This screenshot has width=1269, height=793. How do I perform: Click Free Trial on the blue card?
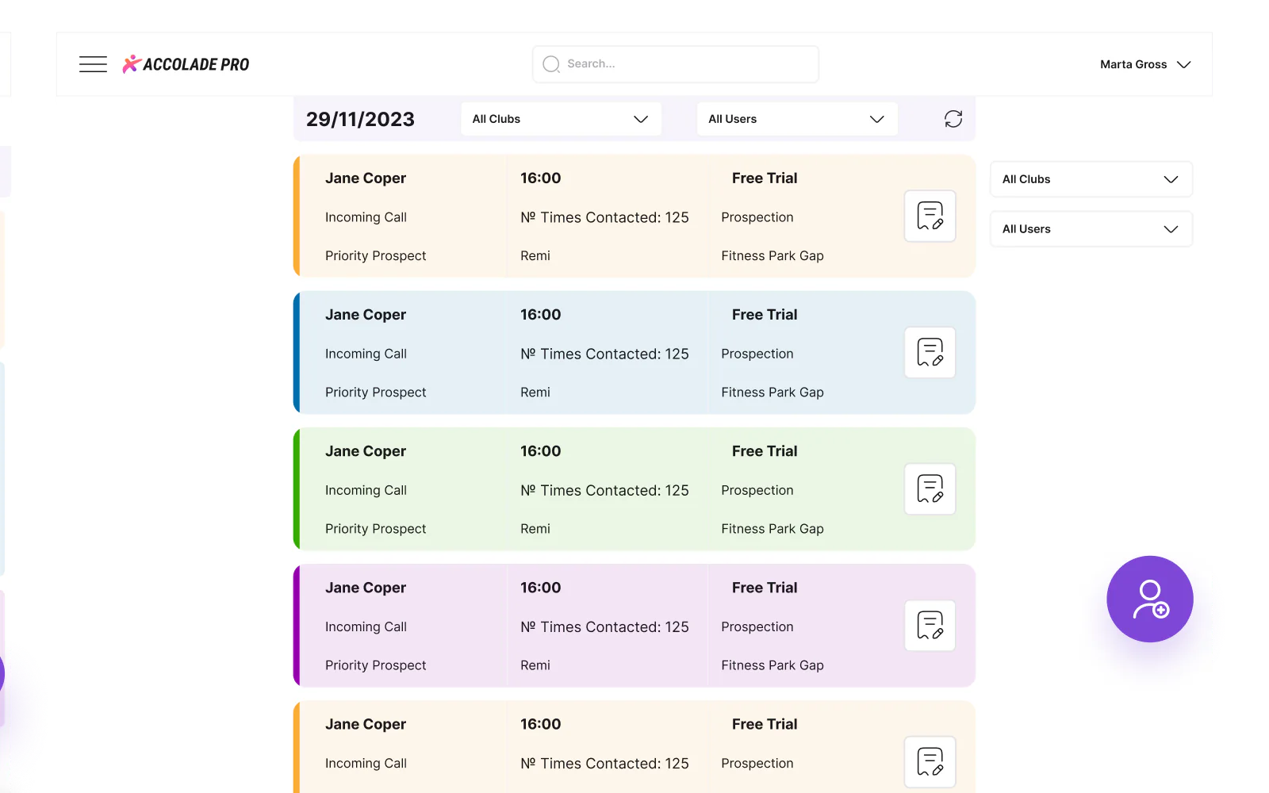click(x=765, y=315)
